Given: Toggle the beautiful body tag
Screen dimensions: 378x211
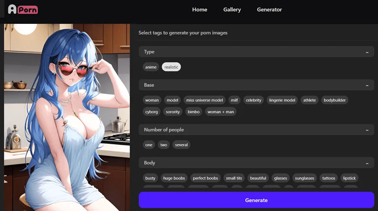Looking at the screenshot, I should [258, 178].
